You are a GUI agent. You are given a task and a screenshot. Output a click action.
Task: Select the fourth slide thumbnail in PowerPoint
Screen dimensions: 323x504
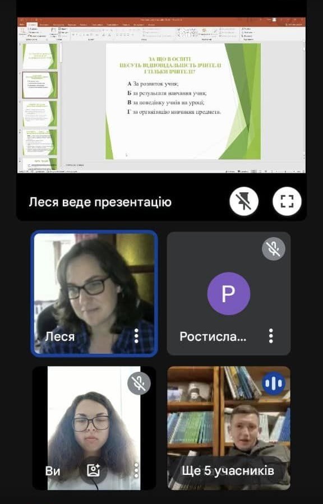pyautogui.click(x=40, y=142)
